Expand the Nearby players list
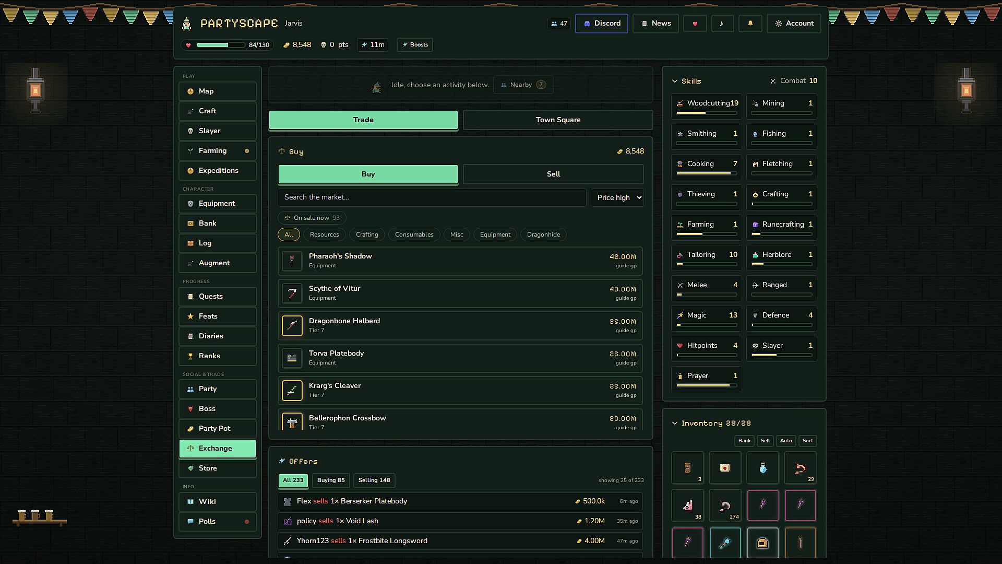 [523, 85]
